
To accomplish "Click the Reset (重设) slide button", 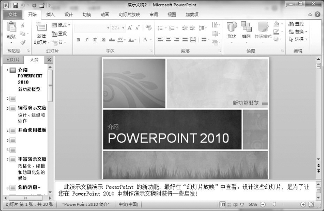I will pyautogui.click(x=59, y=34).
